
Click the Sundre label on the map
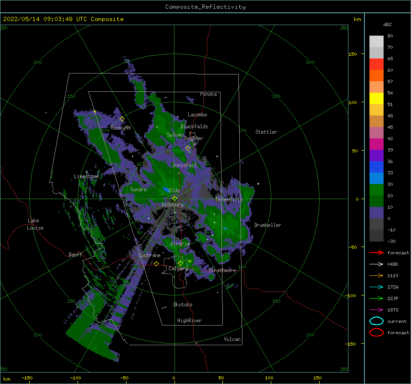pos(138,189)
